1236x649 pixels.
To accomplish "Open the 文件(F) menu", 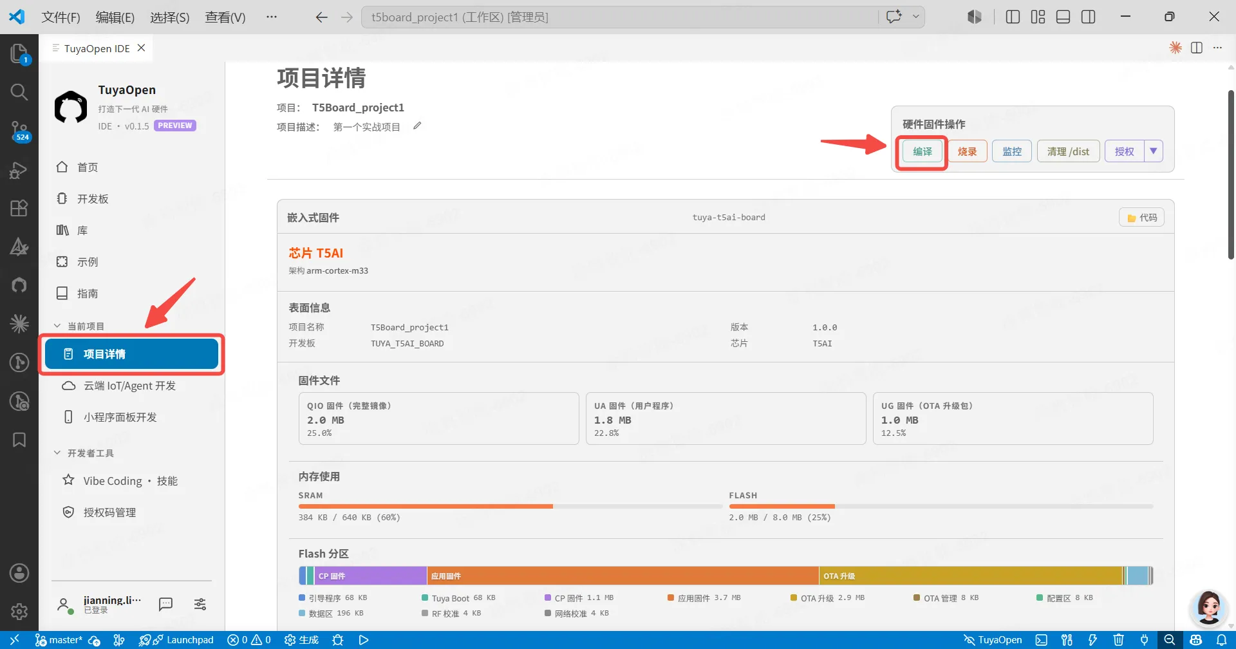I will click(61, 17).
